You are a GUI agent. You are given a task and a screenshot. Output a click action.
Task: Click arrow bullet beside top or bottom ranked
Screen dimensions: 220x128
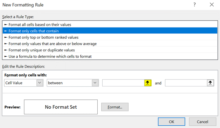coord(6,37)
